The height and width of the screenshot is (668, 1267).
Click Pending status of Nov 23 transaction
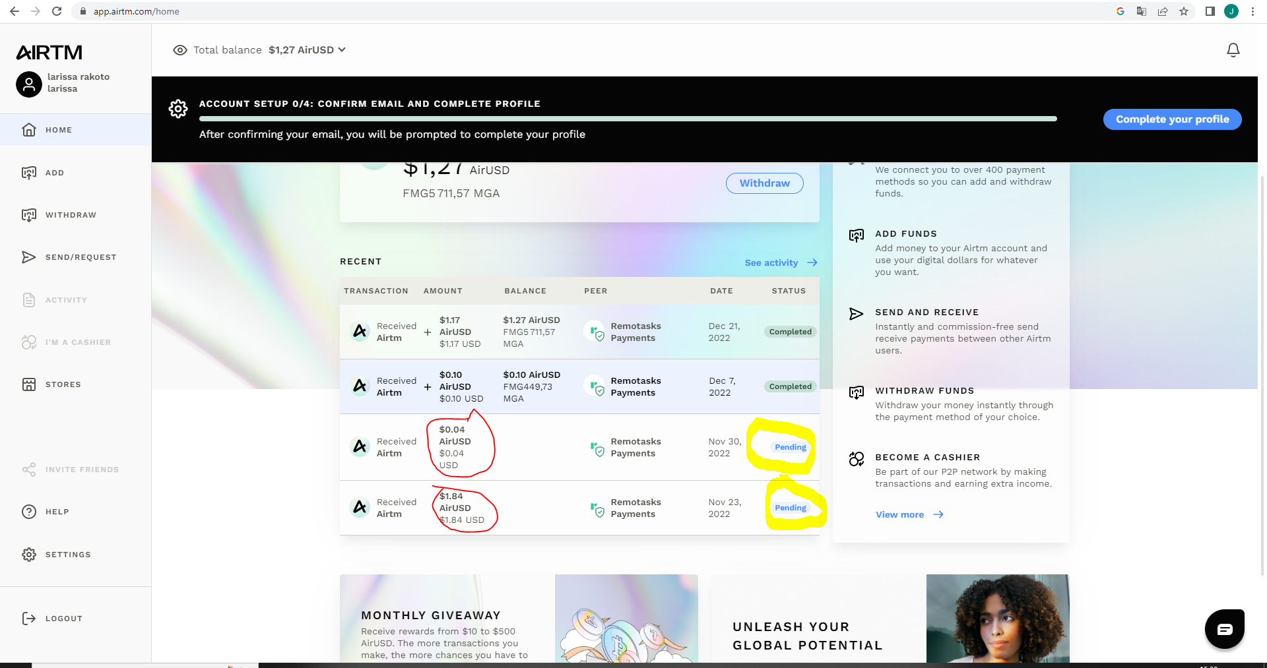790,508
